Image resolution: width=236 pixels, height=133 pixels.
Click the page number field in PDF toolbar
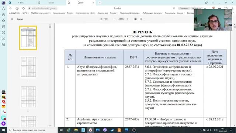(x=101, y=19)
